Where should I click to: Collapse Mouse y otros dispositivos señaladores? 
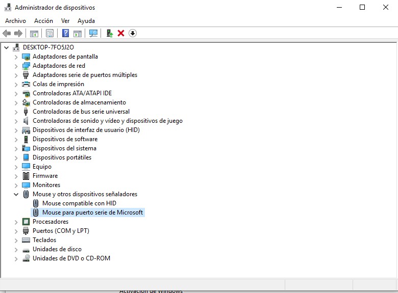coord(16,194)
